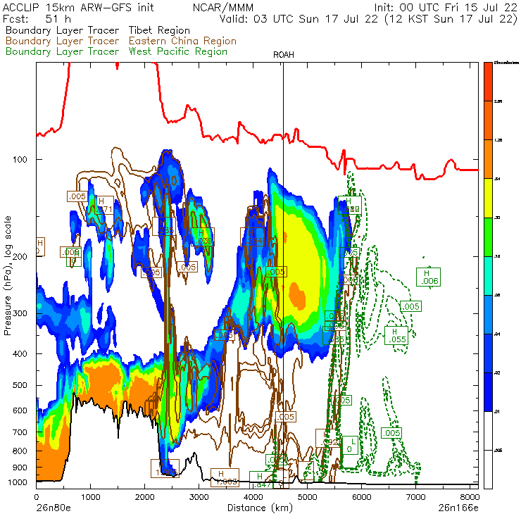Click the cyan colorbar segment
Screen dimensions: 521x521
[488, 276]
